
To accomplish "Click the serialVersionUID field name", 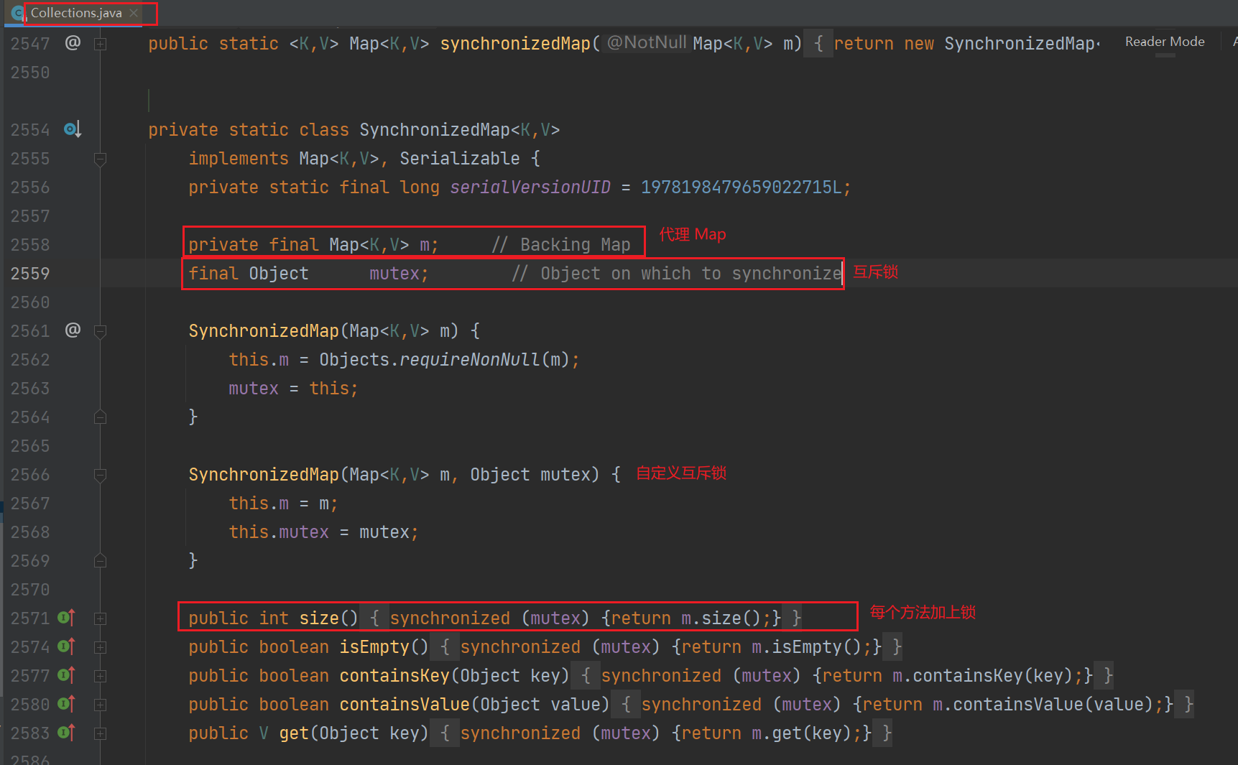I will click(530, 187).
